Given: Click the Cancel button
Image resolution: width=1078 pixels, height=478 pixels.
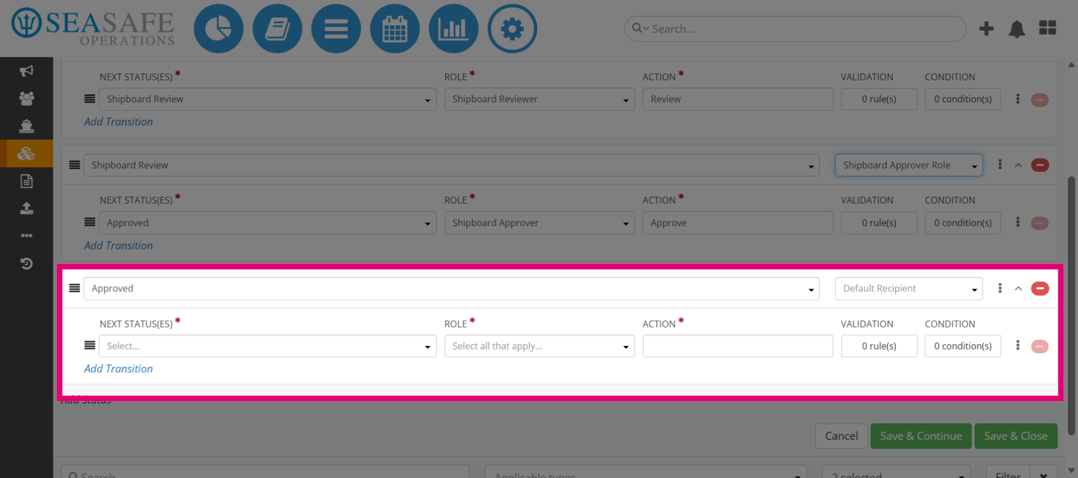Looking at the screenshot, I should pos(841,436).
